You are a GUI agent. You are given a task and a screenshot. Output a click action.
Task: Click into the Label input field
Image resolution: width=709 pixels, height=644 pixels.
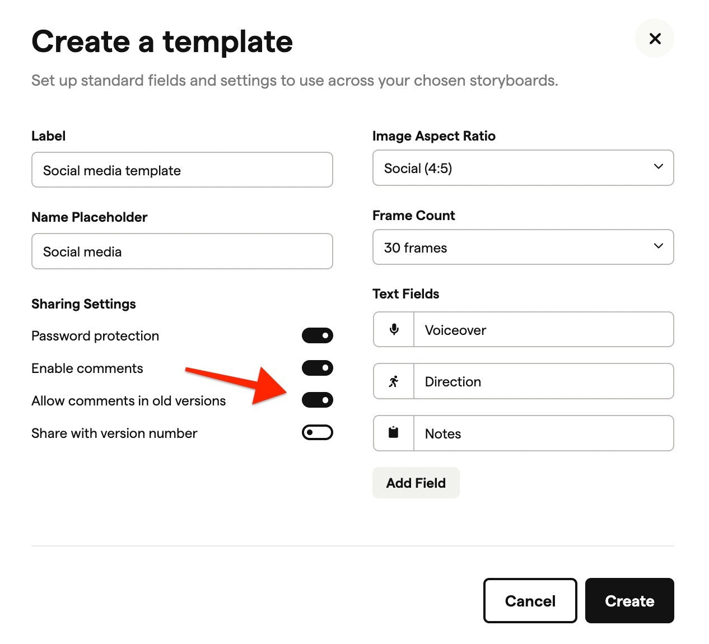point(182,170)
